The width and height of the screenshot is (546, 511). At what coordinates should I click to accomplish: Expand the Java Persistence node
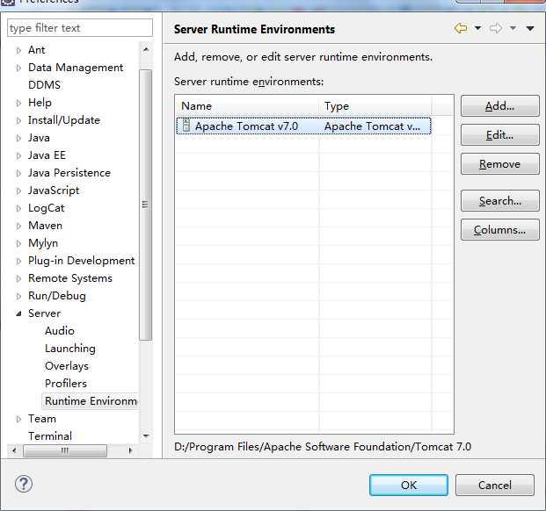click(x=18, y=173)
